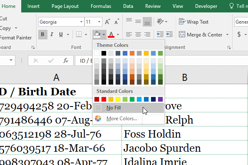Open Page Layout ribbon tab
The width and height of the screenshot is (248, 165).
(x=65, y=6)
